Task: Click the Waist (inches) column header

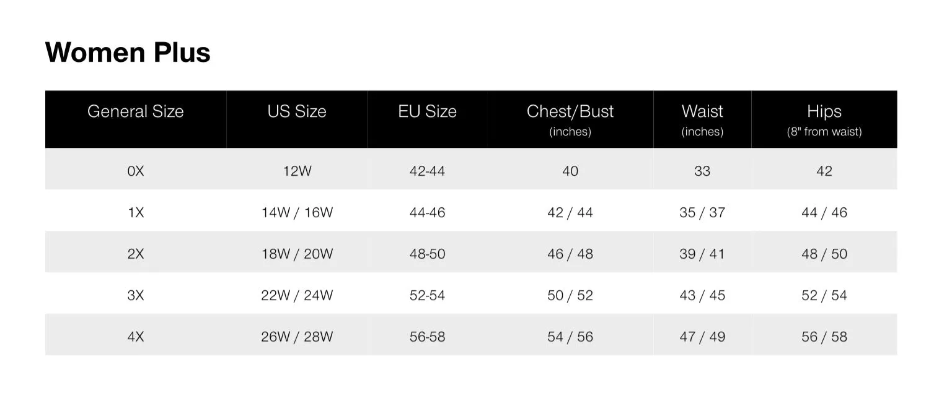Action: [x=702, y=119]
